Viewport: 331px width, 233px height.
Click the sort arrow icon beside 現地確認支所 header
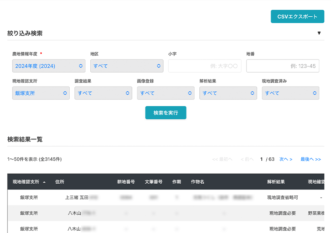coord(44,182)
